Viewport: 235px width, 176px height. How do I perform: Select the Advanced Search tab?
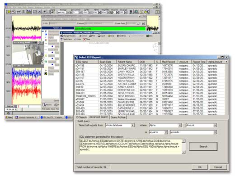coord(99,117)
